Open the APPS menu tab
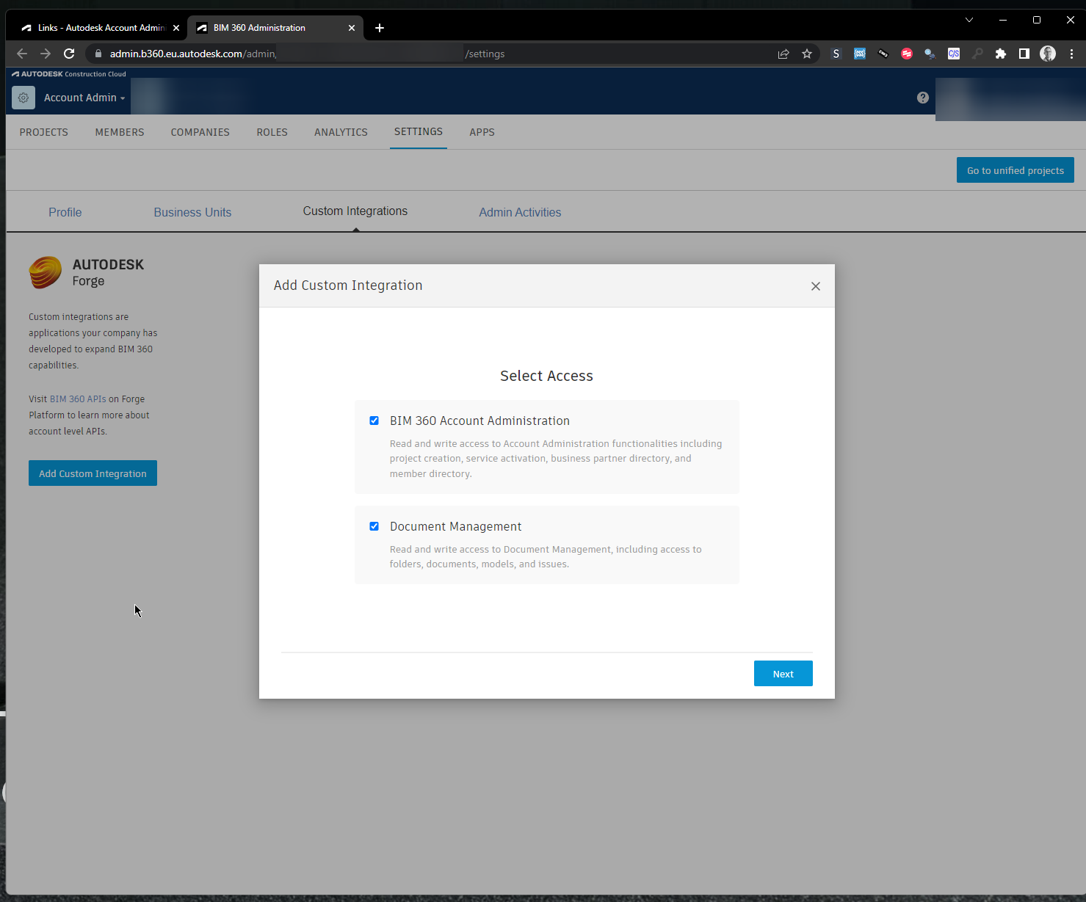Screen dimensions: 1086x902 (482, 132)
